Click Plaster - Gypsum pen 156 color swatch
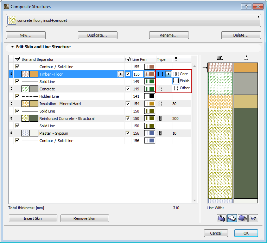The width and height of the screenshot is (267, 243). coord(150,133)
